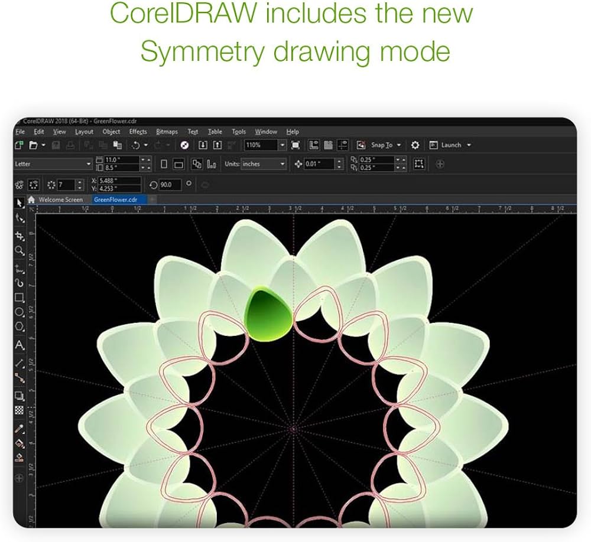Viewport: 591px width, 542px height.
Task: Select the Smart Fill tool
Action: pos(20,458)
